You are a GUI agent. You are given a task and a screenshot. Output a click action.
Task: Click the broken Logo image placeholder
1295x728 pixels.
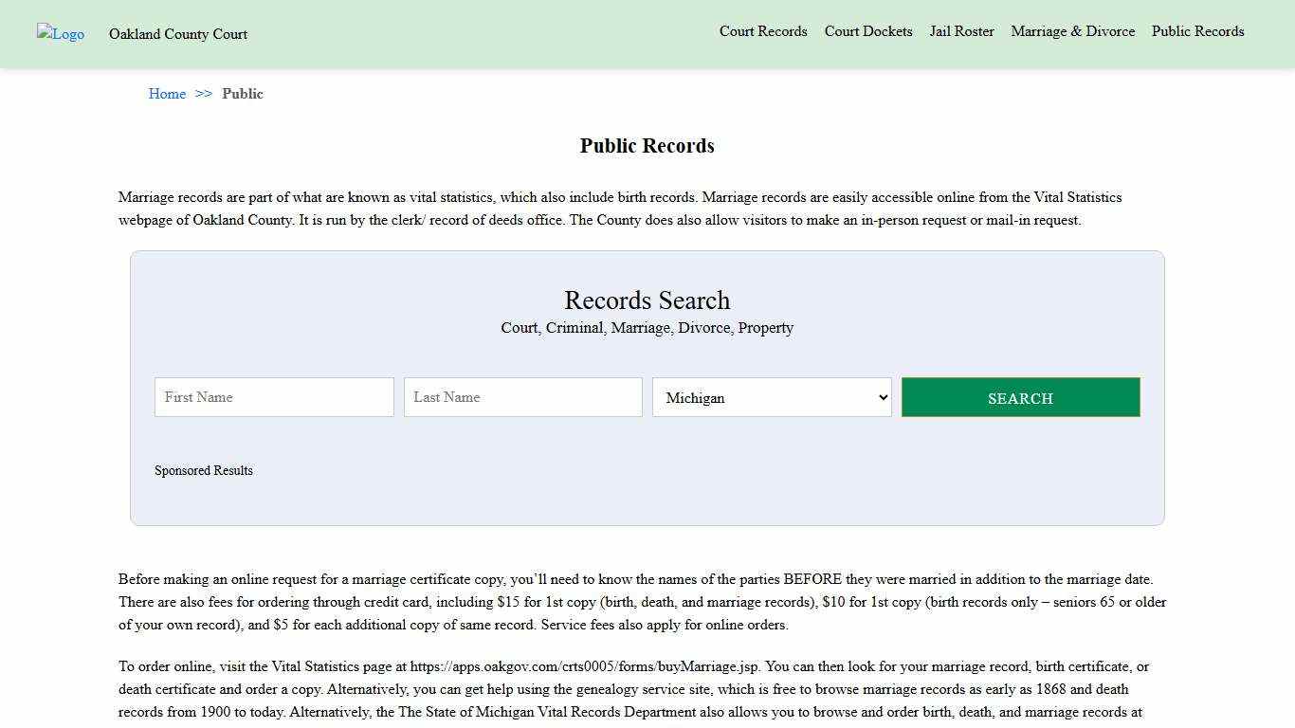[60, 33]
